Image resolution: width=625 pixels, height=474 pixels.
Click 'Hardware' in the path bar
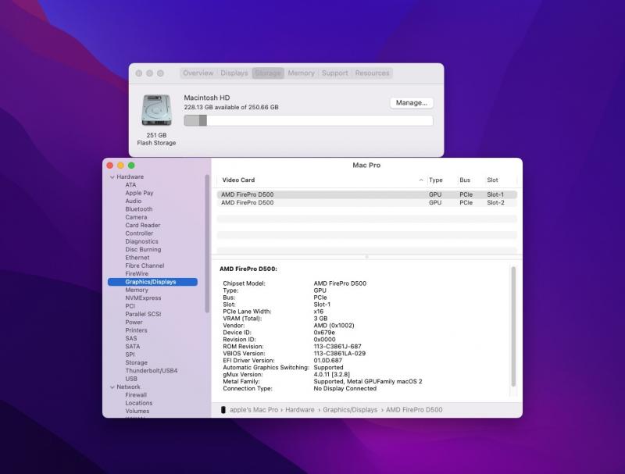300,410
